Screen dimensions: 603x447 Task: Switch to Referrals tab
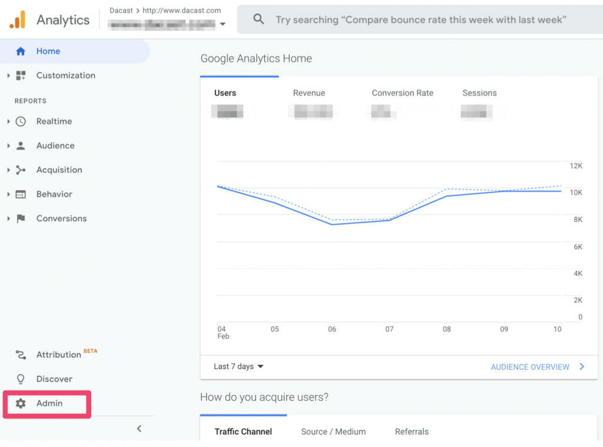412,432
